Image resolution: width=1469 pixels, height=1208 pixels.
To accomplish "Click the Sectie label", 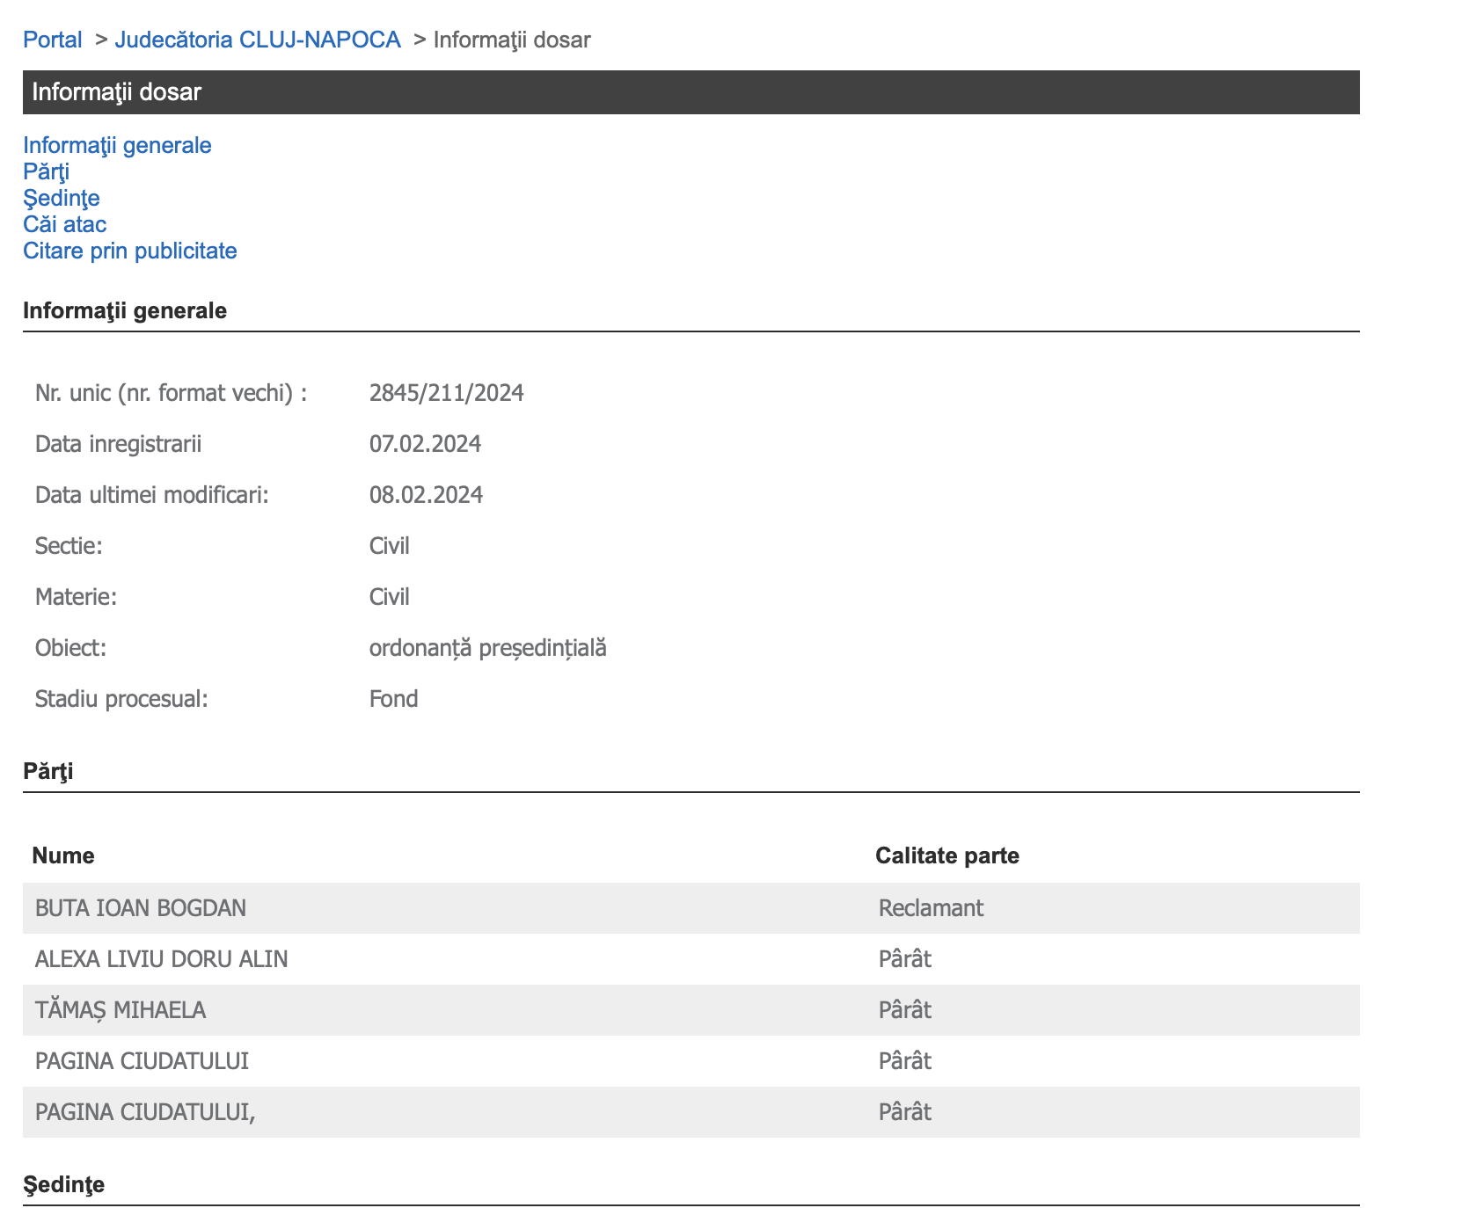I will coord(69,546).
